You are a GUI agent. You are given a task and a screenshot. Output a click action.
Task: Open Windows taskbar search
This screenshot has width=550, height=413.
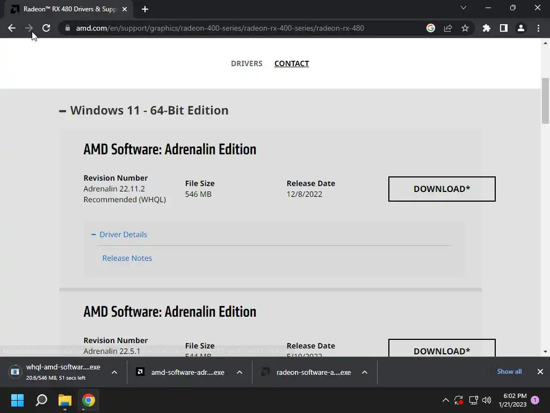pos(41,400)
